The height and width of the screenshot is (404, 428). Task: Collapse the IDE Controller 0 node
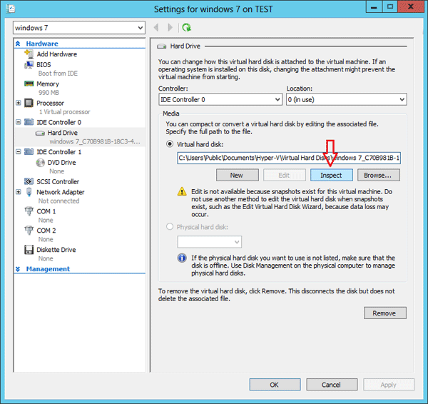point(19,123)
